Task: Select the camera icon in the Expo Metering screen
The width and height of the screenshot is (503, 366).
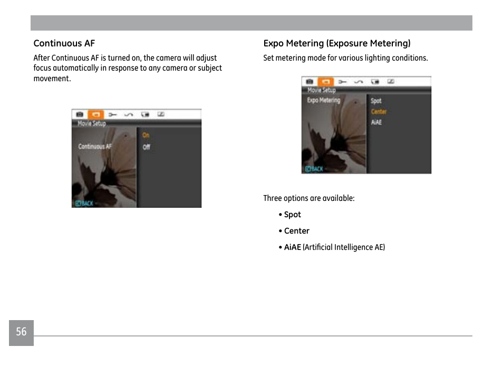Action: [x=309, y=82]
